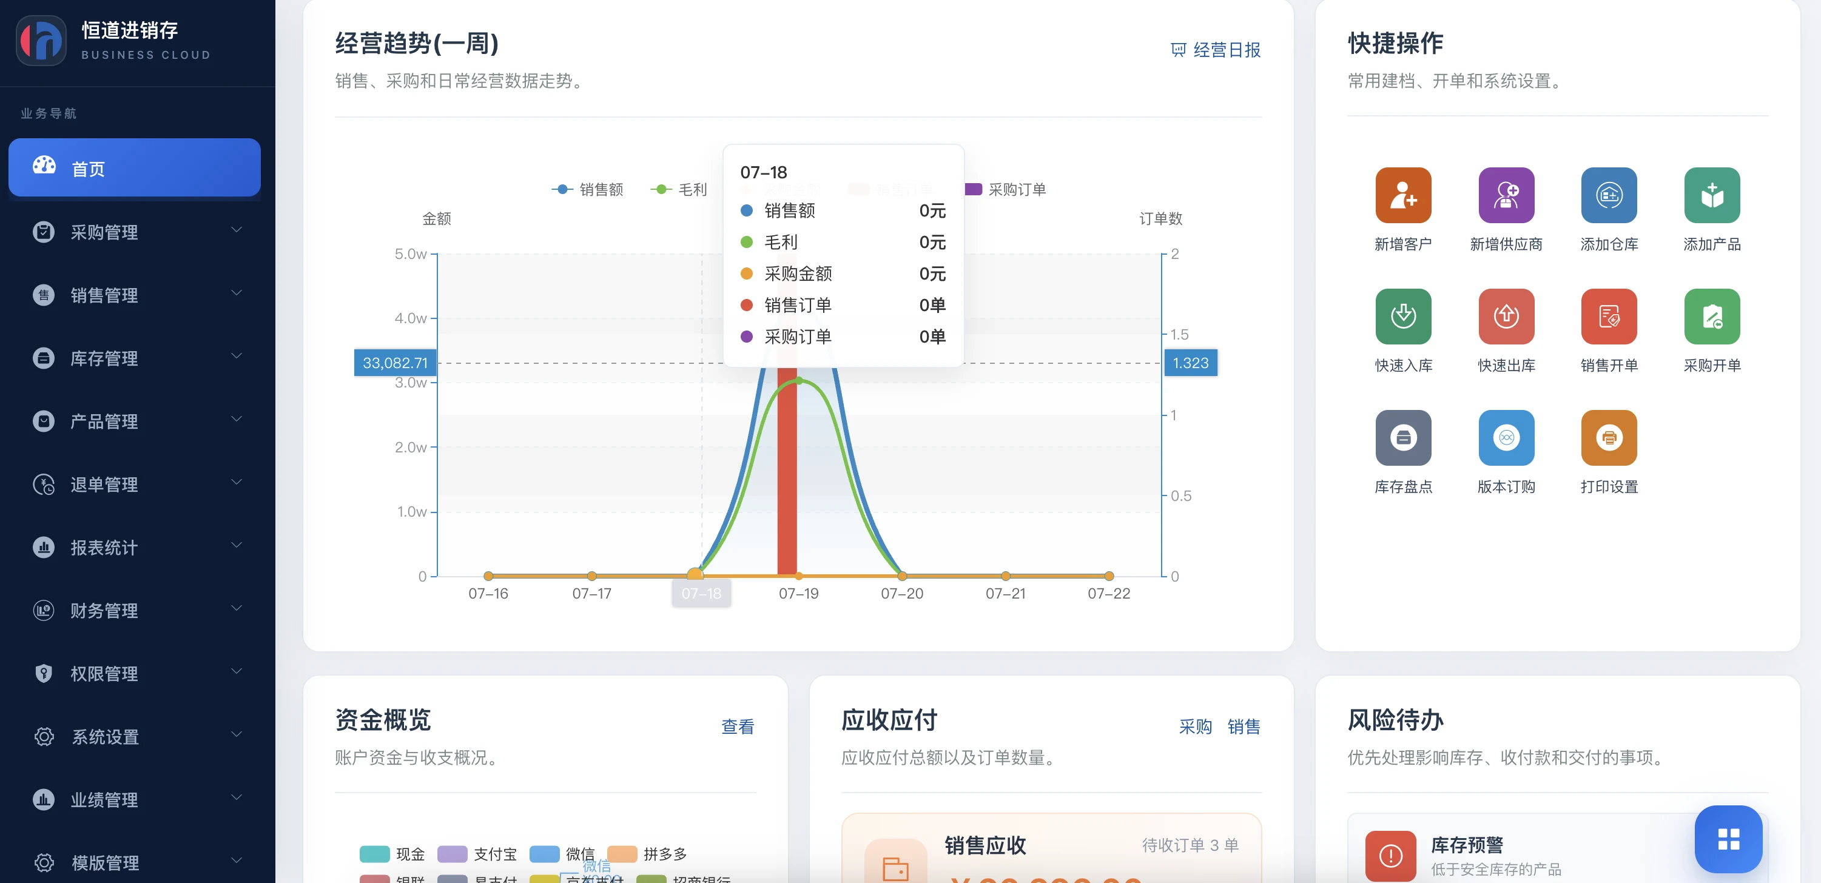Click the 采购开单 icon
This screenshot has width=1821, height=883.
click(1711, 316)
